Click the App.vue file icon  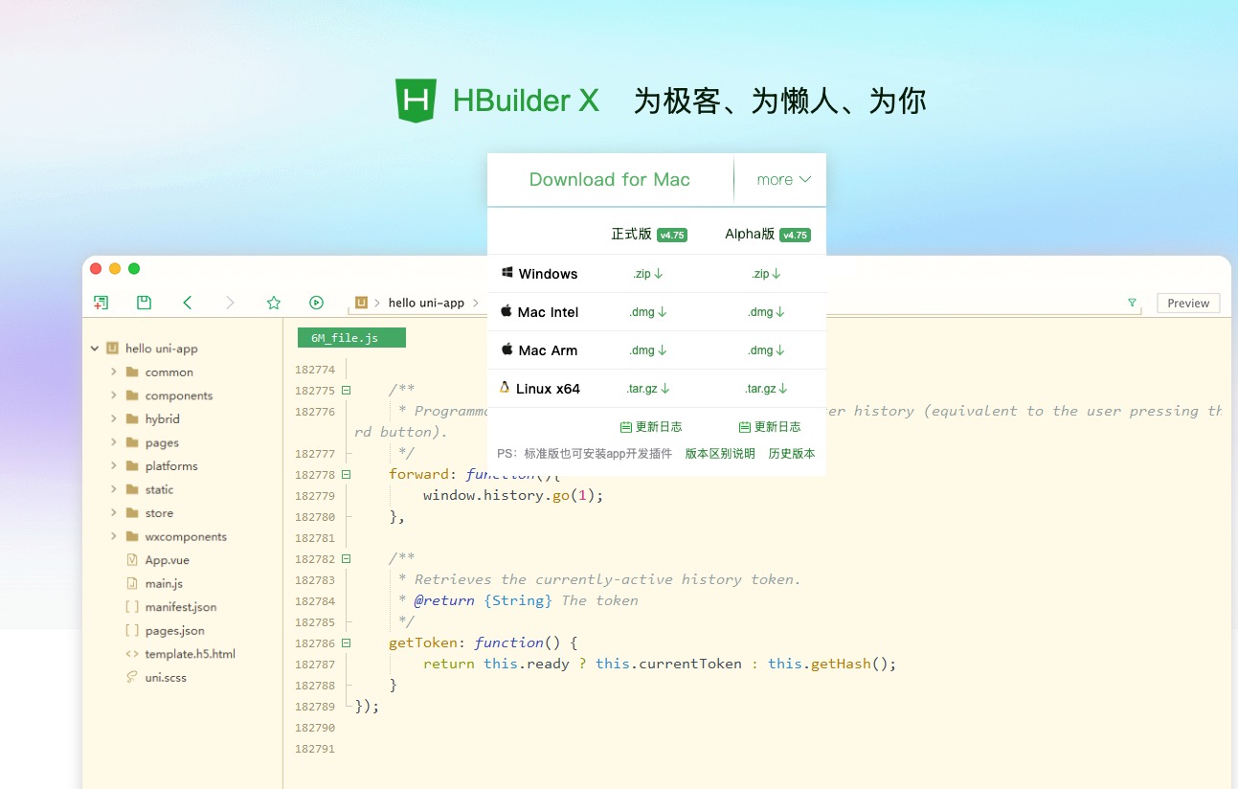(132, 560)
